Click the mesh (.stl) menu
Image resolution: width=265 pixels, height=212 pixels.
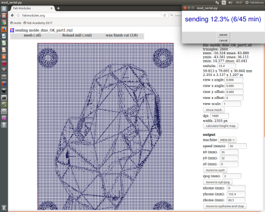pos(32,35)
